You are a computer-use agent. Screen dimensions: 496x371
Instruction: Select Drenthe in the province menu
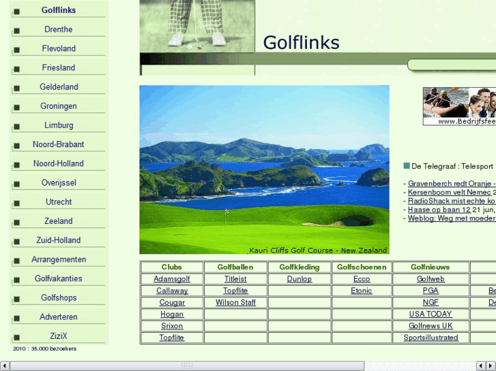[59, 29]
